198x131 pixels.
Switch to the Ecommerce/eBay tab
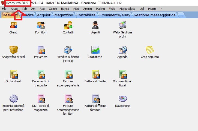pyautogui.click(x=115, y=15)
